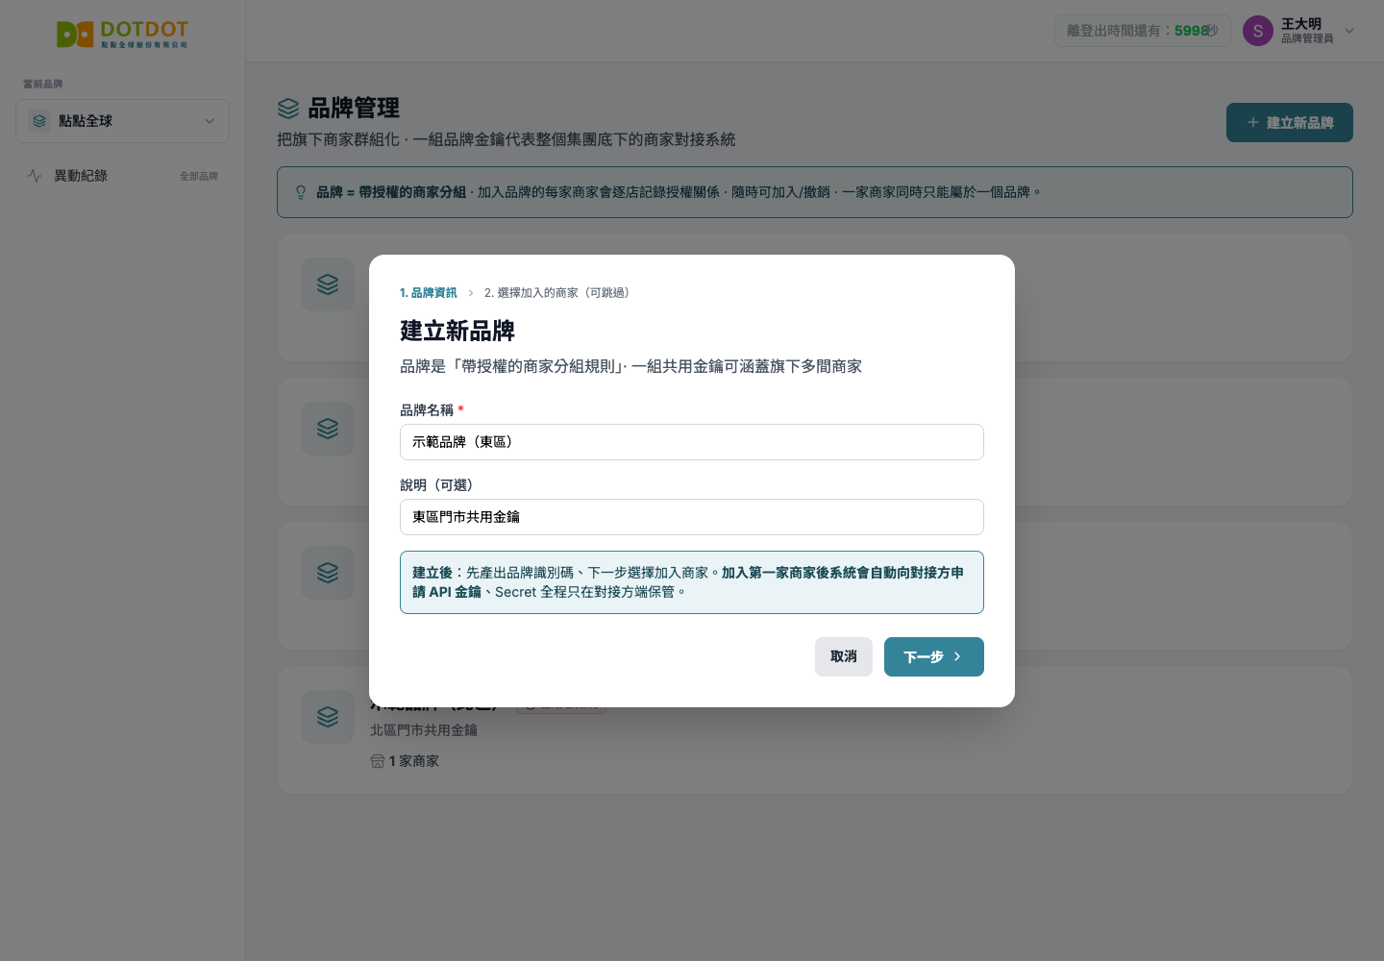Viewport: 1384px width, 961px height.
Task: Cancel the dialog with 取消
Action: 844,656
